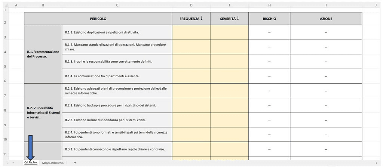The height and width of the screenshot is (168, 383).
Task: Click the three-dot options icon bottom right
Action: [376, 163]
